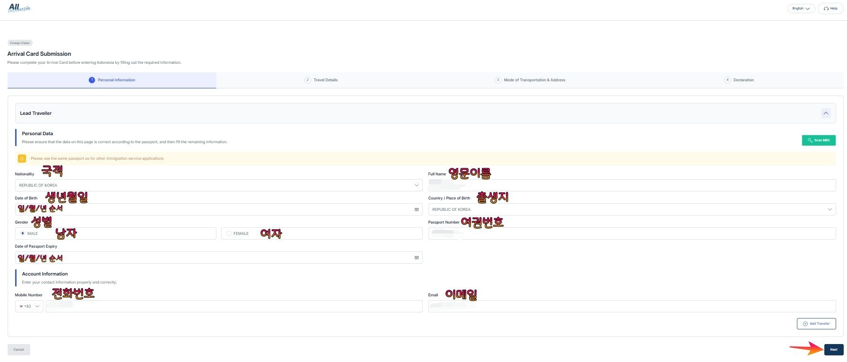This screenshot has height=362, width=847.
Task: Click the Passport Number field
Action: click(632, 233)
